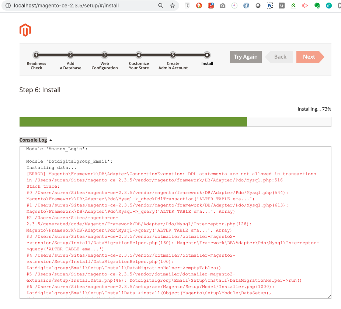This screenshot has height=309, width=341.
Task: Click the DuckDuckGo extension icon
Action: click(x=199, y=5)
